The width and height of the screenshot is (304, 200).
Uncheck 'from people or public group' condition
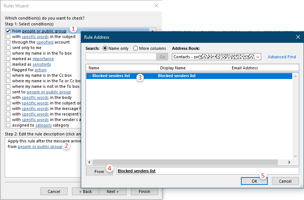pyautogui.click(x=8, y=31)
